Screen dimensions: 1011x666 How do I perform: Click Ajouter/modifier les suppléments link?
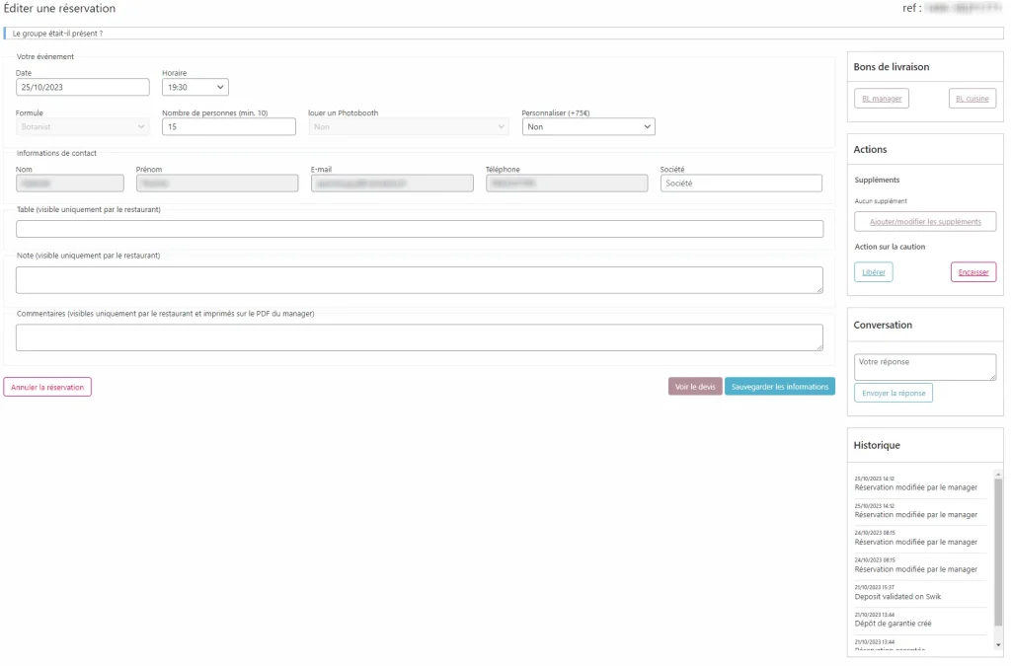924,222
